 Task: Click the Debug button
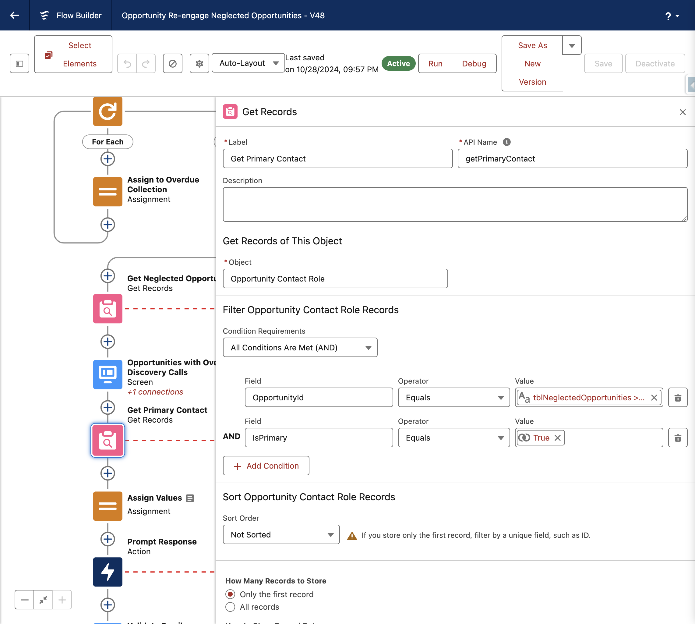[474, 63]
